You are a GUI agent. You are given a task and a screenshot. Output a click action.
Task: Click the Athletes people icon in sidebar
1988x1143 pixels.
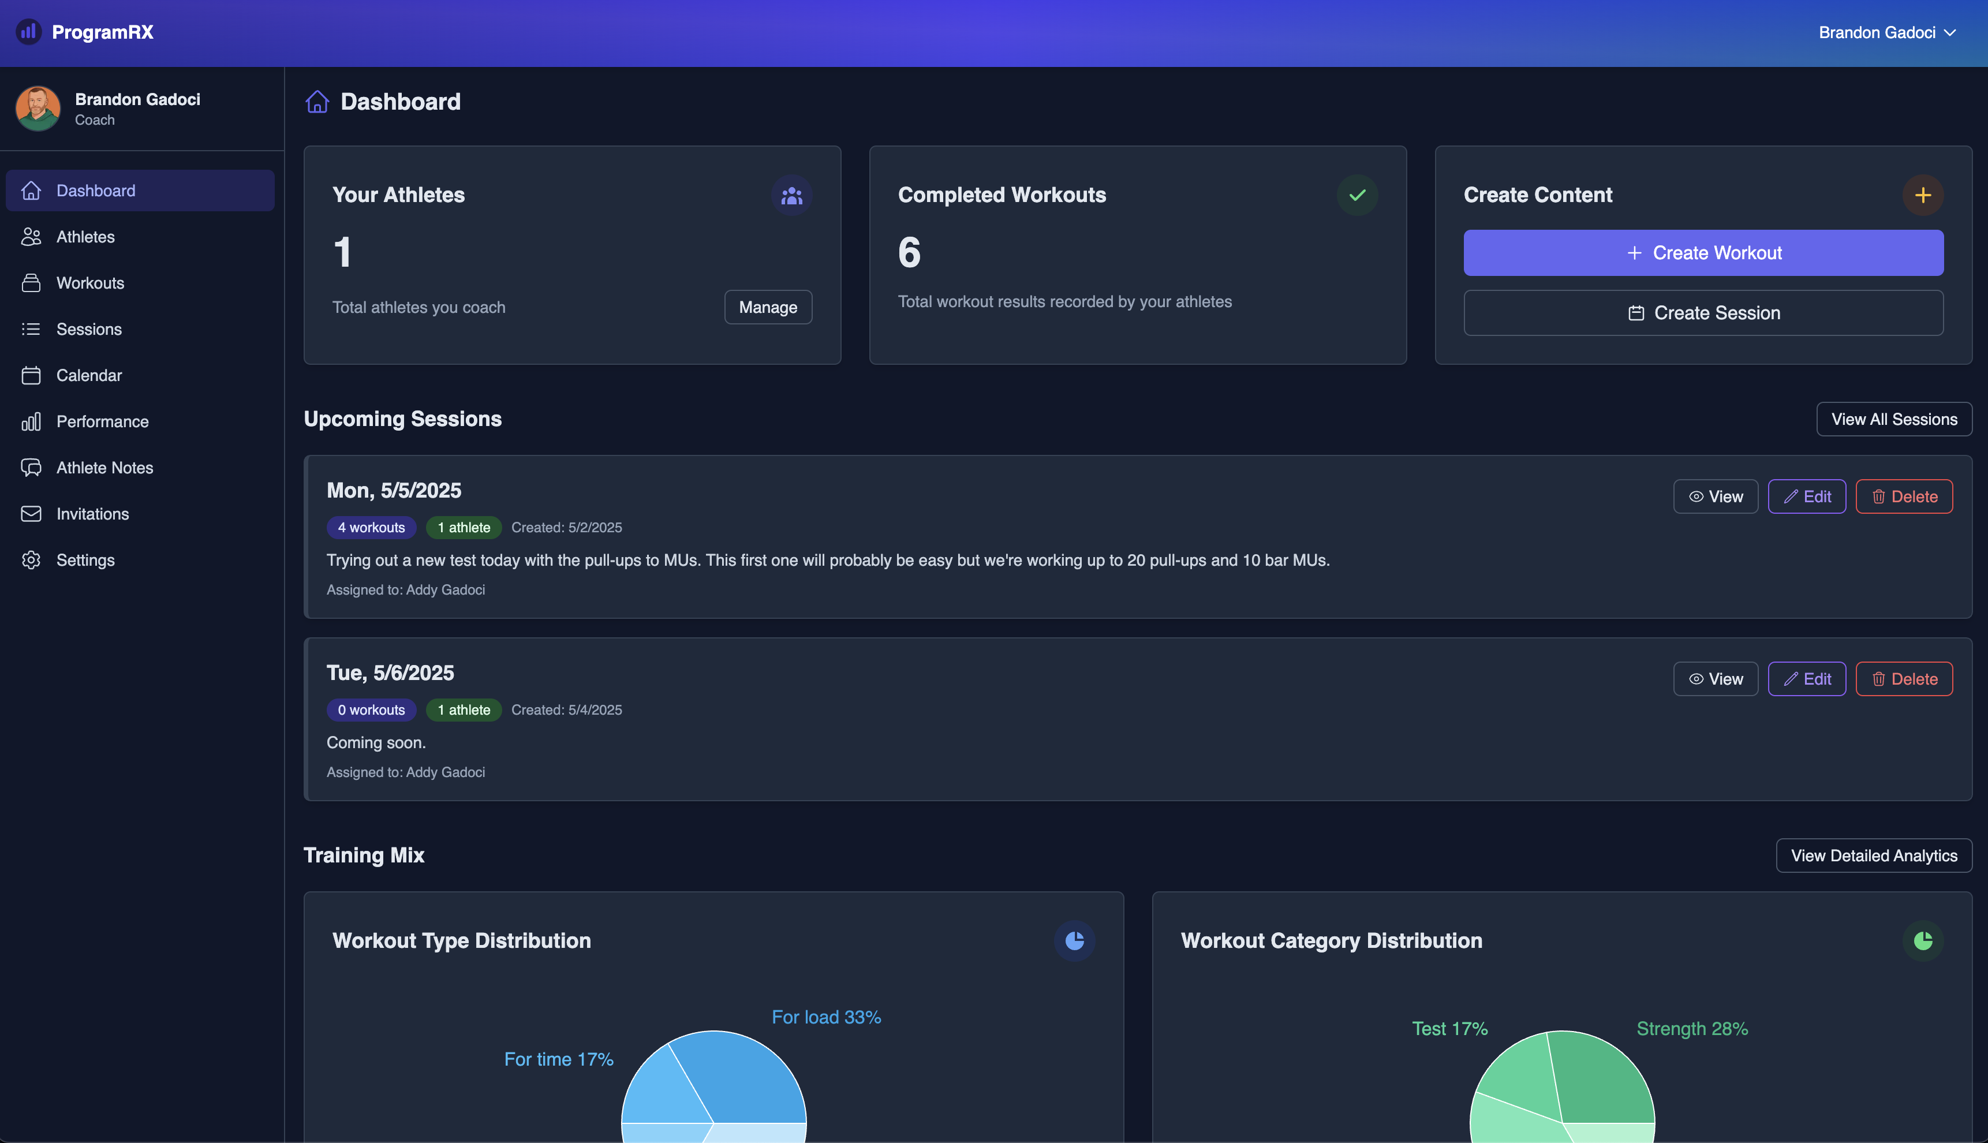coord(31,237)
